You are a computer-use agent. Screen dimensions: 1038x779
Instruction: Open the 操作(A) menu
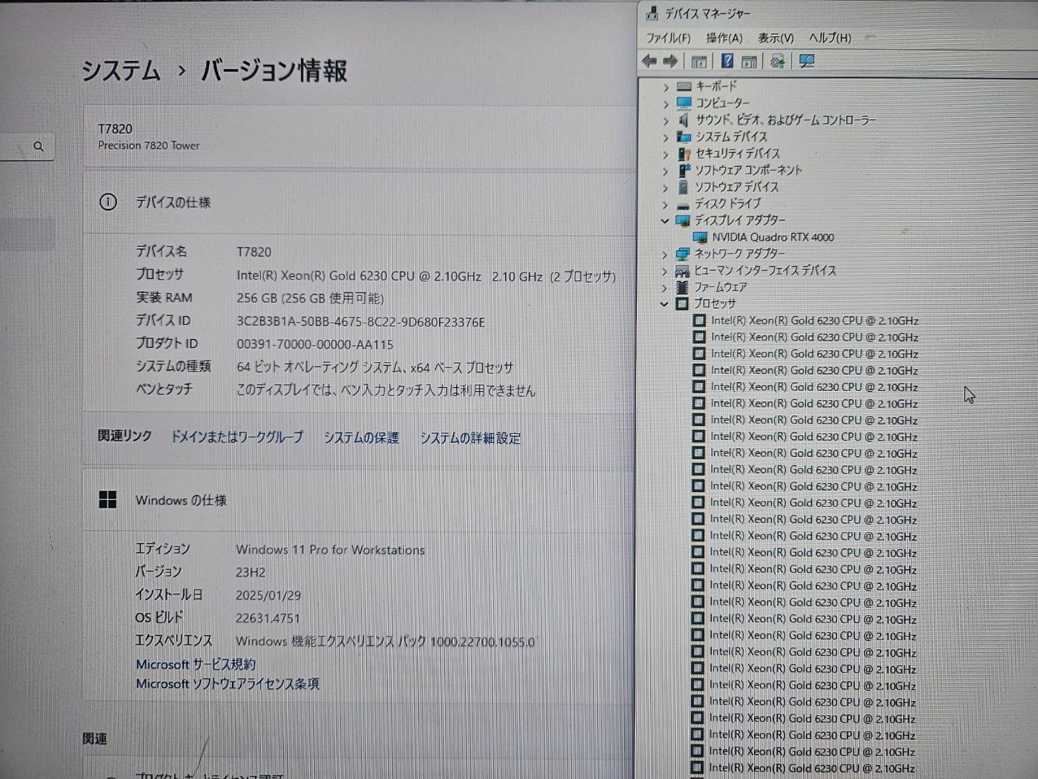(724, 38)
